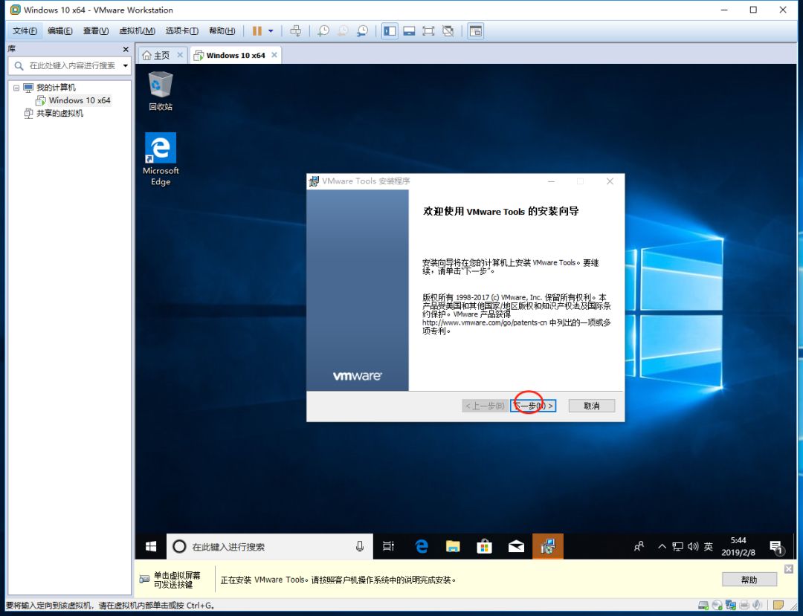Open Task View in guest taskbar
This screenshot has height=616, width=803.
pyautogui.click(x=389, y=546)
